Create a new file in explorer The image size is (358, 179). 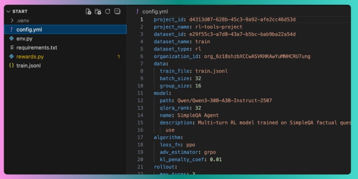tap(88, 12)
